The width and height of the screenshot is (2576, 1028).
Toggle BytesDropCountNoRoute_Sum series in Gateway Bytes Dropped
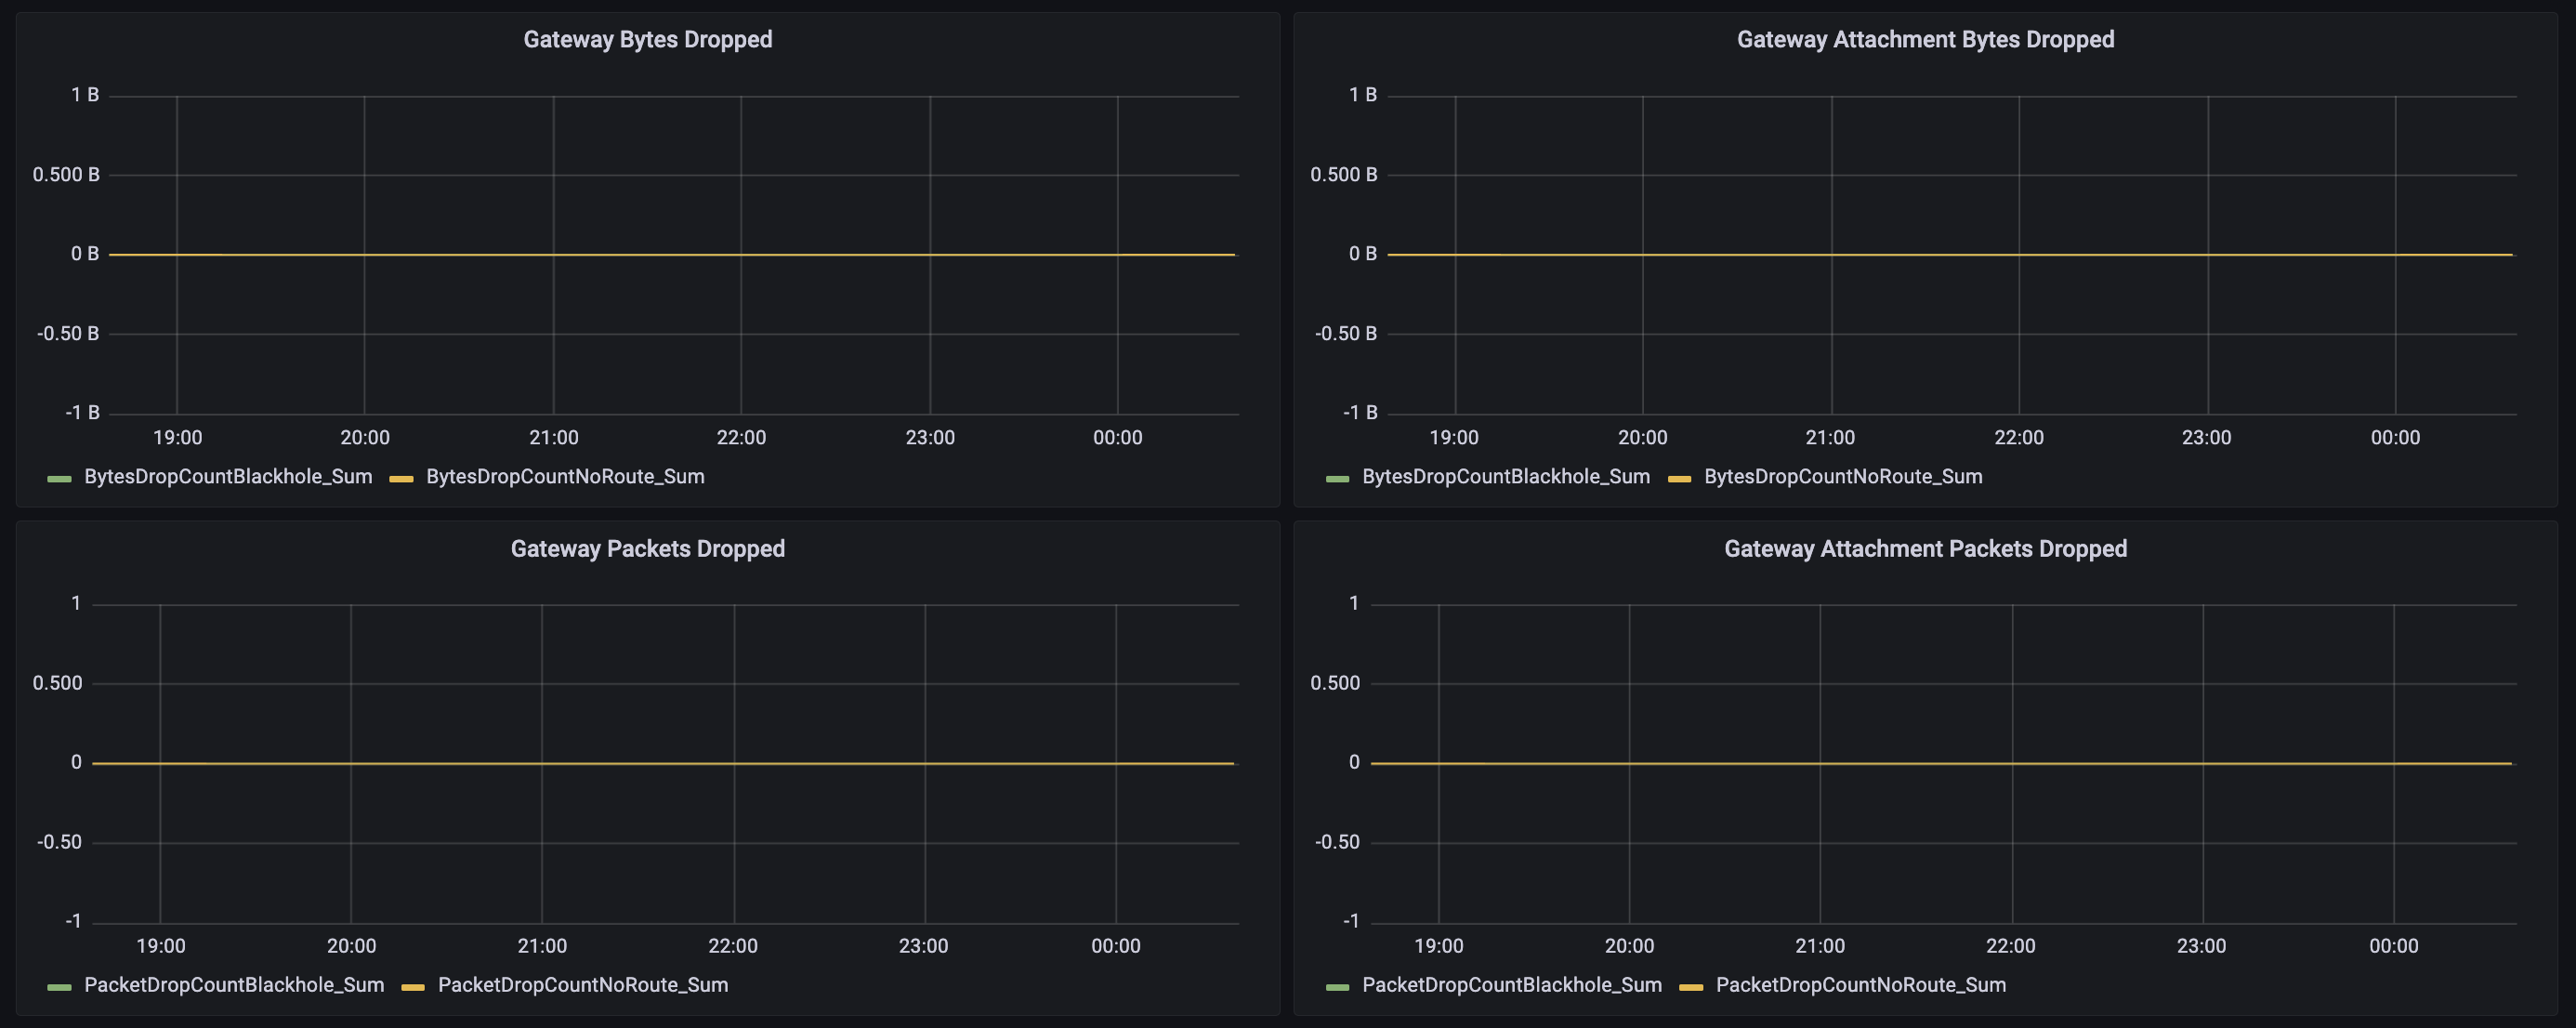point(565,477)
